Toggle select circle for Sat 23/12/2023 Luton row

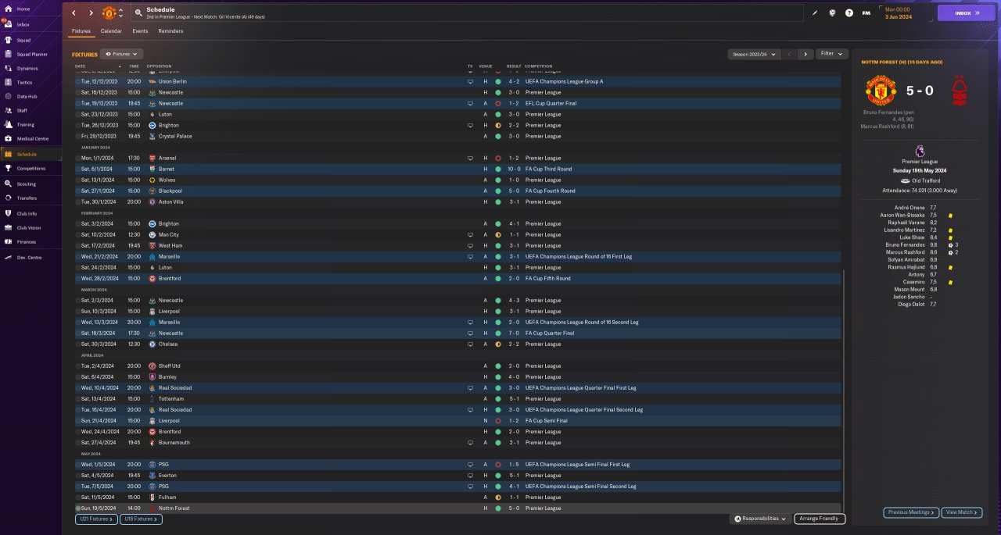78,114
